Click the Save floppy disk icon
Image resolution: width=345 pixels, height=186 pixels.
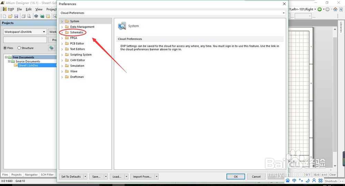click(x=16, y=16)
